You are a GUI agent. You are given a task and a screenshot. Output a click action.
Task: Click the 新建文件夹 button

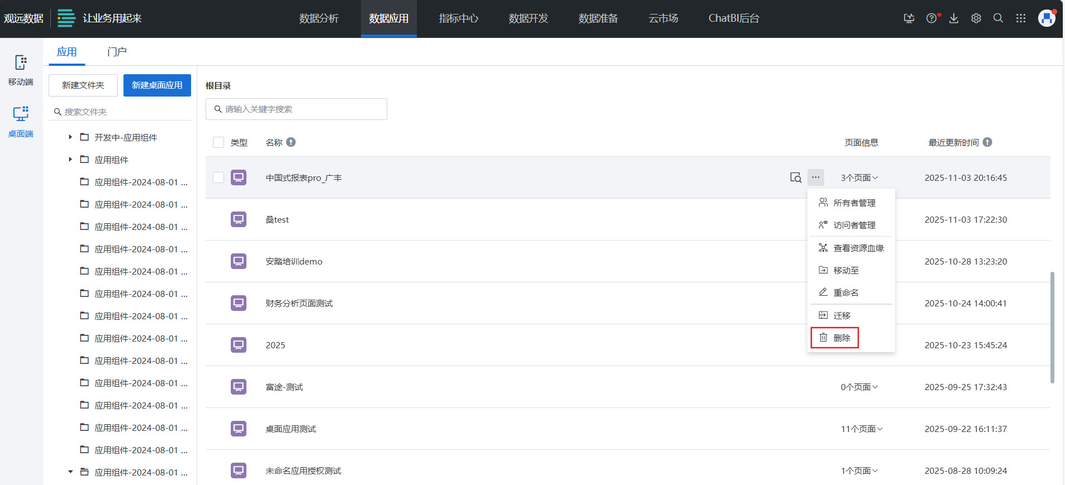point(83,85)
